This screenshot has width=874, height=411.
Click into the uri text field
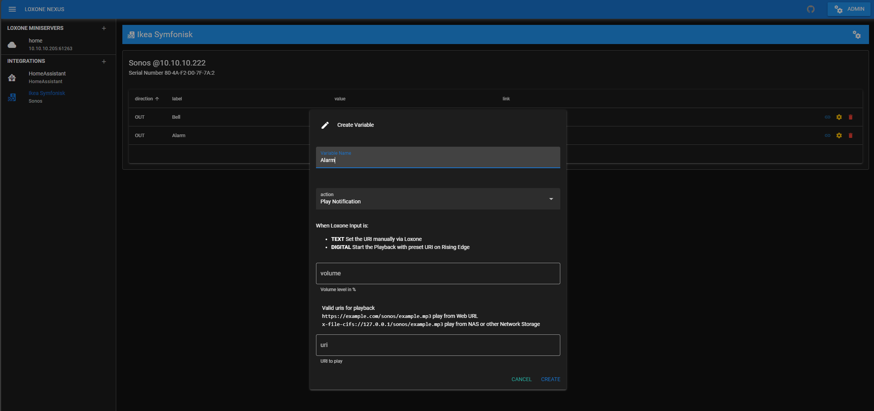point(438,345)
